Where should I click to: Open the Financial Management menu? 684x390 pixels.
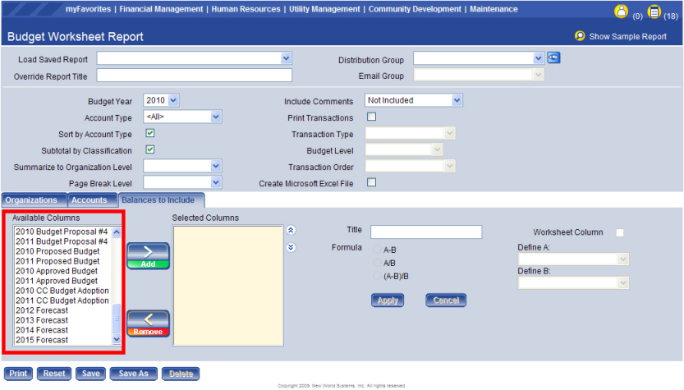161,9
